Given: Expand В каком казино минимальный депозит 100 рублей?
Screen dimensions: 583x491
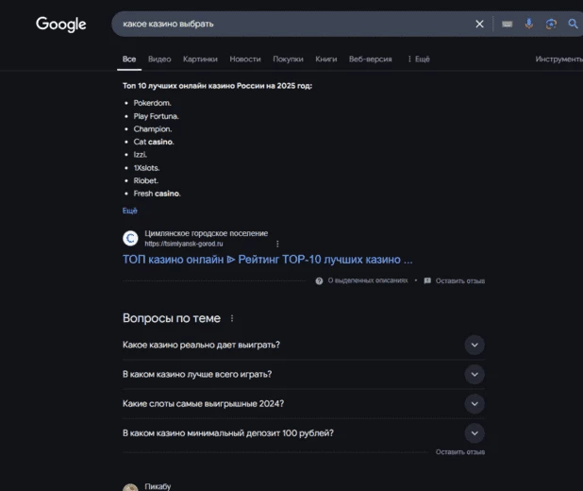Looking at the screenshot, I should pos(304,433).
